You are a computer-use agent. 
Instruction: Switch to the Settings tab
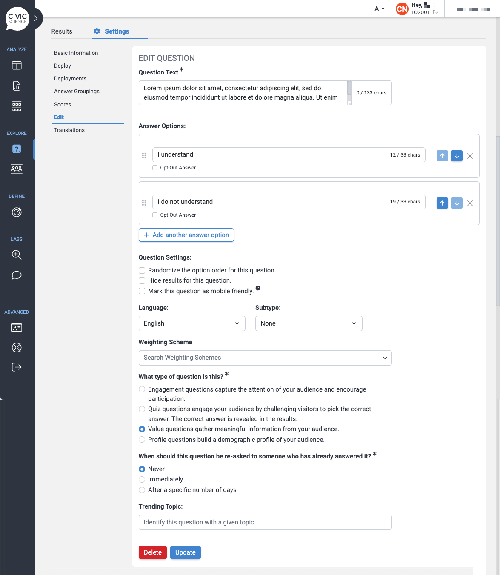(x=111, y=31)
